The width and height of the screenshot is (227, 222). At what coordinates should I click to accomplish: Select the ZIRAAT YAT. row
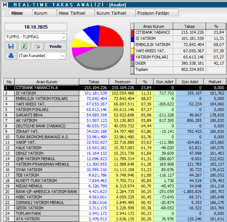pyautogui.click(x=115, y=131)
